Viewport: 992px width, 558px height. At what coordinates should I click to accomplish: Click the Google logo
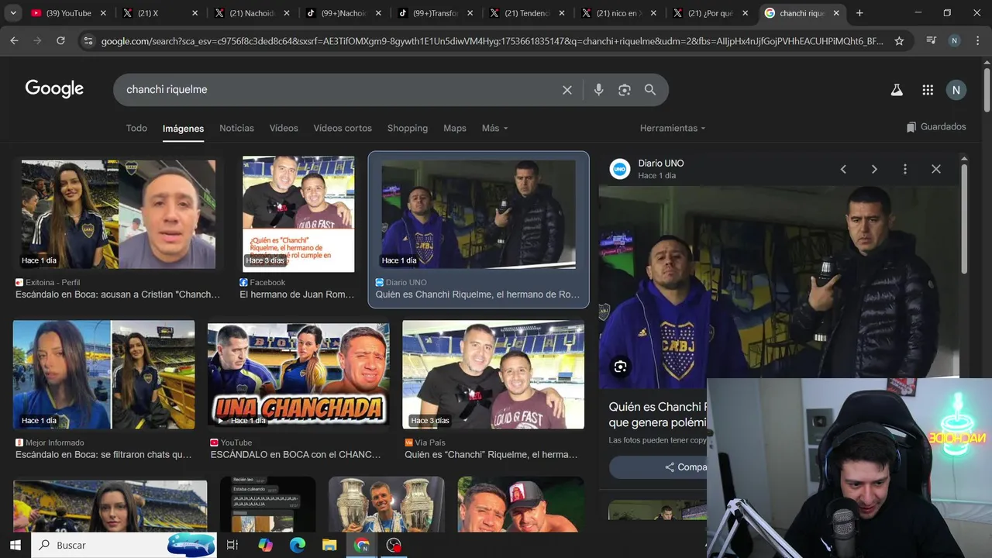tap(54, 88)
